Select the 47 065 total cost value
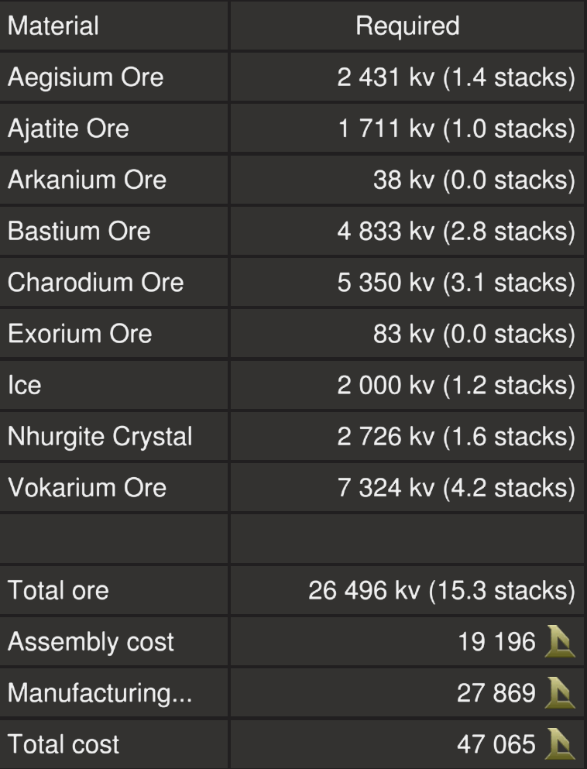This screenshot has width=587, height=769. point(496,744)
